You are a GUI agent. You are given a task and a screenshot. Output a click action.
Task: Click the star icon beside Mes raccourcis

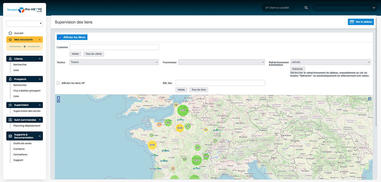pos(10,40)
